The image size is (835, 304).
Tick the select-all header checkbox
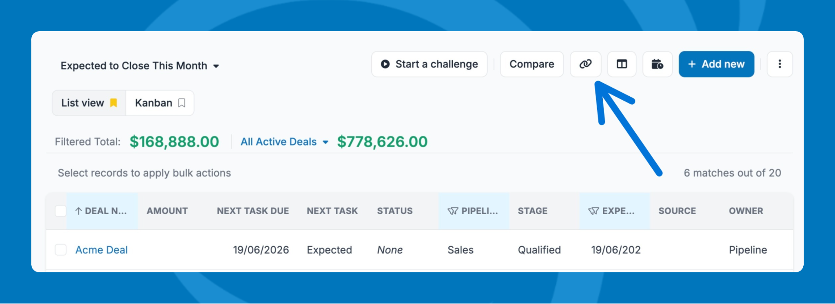point(60,211)
